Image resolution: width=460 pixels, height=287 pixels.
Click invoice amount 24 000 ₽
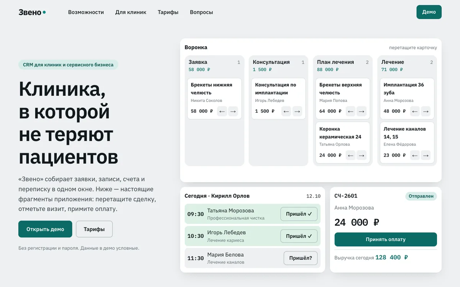coord(357,222)
